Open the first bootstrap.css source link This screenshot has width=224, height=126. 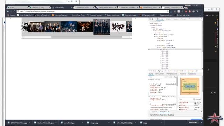point(169,97)
